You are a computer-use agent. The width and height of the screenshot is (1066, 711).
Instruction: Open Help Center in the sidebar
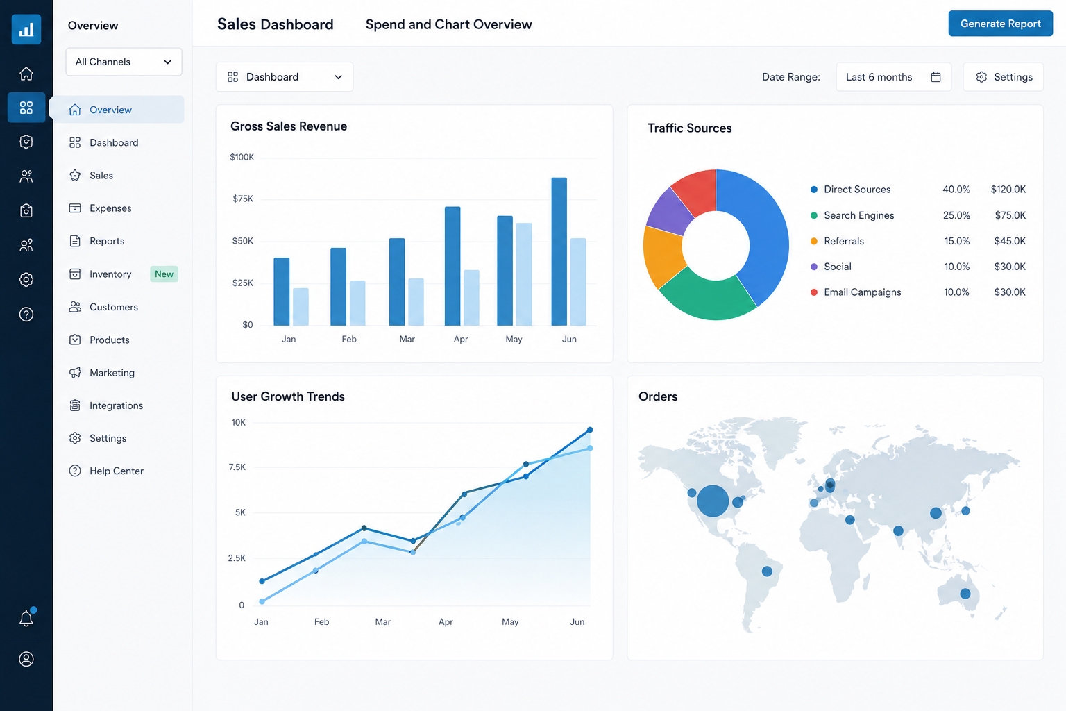pyautogui.click(x=118, y=471)
